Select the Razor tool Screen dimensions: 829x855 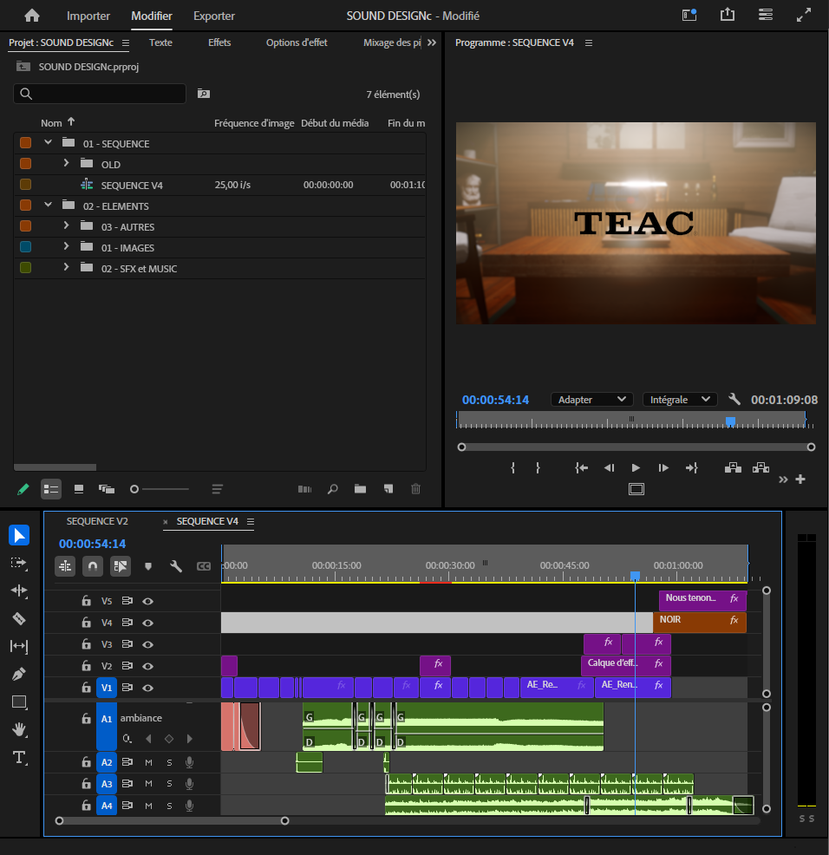tap(19, 617)
